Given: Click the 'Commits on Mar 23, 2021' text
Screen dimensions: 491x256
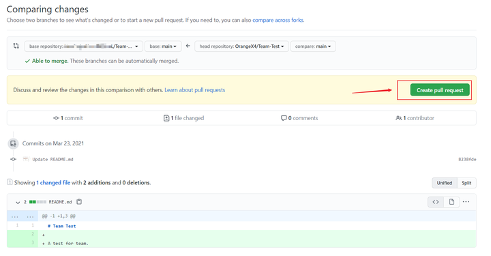Looking at the screenshot, I should tap(53, 143).
